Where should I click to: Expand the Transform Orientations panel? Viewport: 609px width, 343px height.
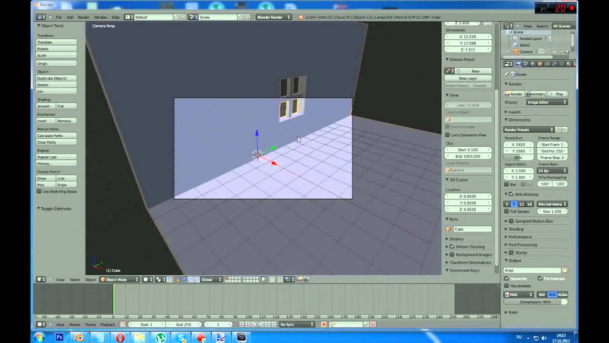coord(470,262)
